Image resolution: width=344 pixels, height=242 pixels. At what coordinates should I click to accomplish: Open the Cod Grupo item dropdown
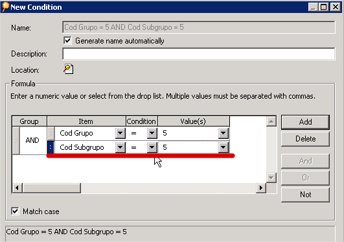[120, 133]
